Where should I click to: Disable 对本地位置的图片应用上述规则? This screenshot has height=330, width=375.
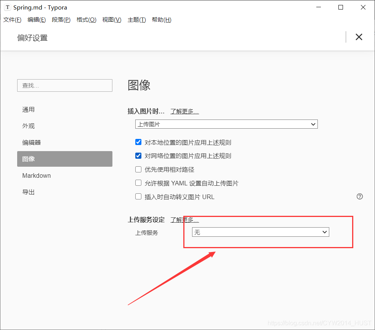(138, 142)
